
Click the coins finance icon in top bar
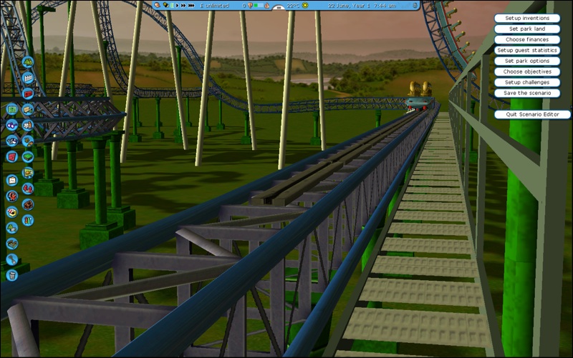pyautogui.click(x=166, y=5)
